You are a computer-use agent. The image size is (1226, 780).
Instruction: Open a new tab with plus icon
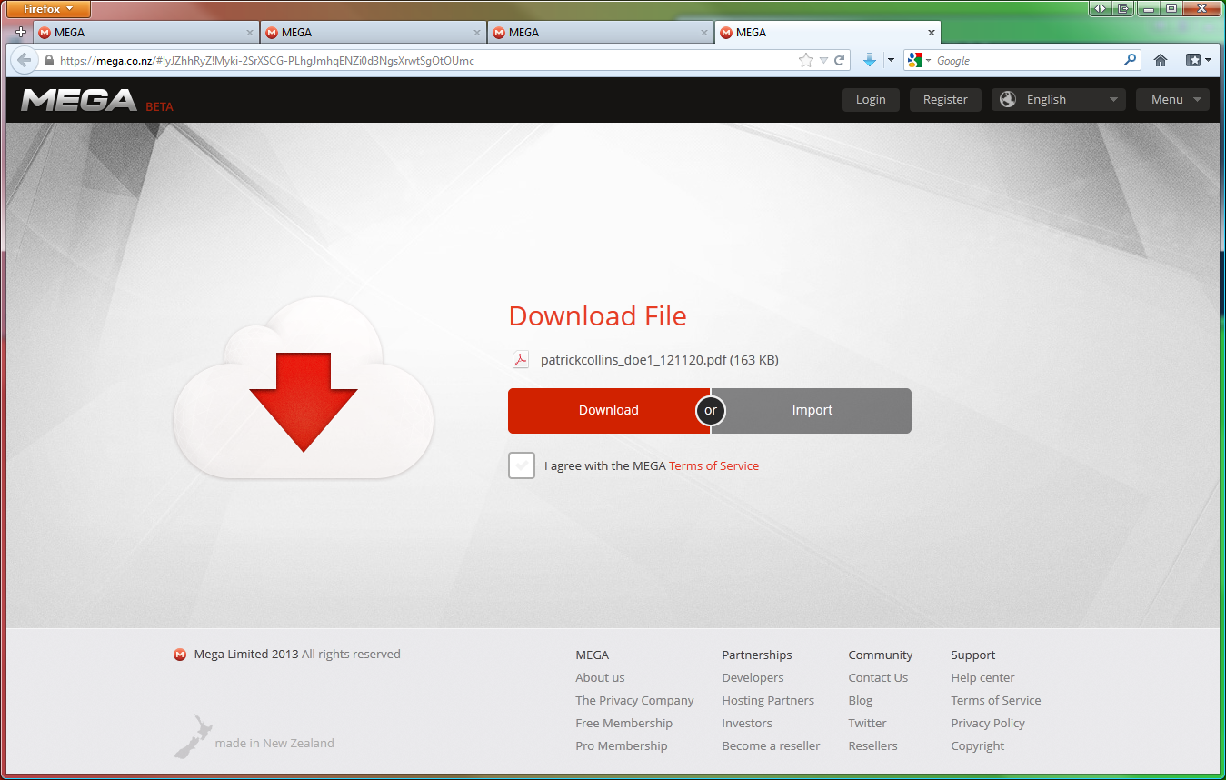coord(21,32)
